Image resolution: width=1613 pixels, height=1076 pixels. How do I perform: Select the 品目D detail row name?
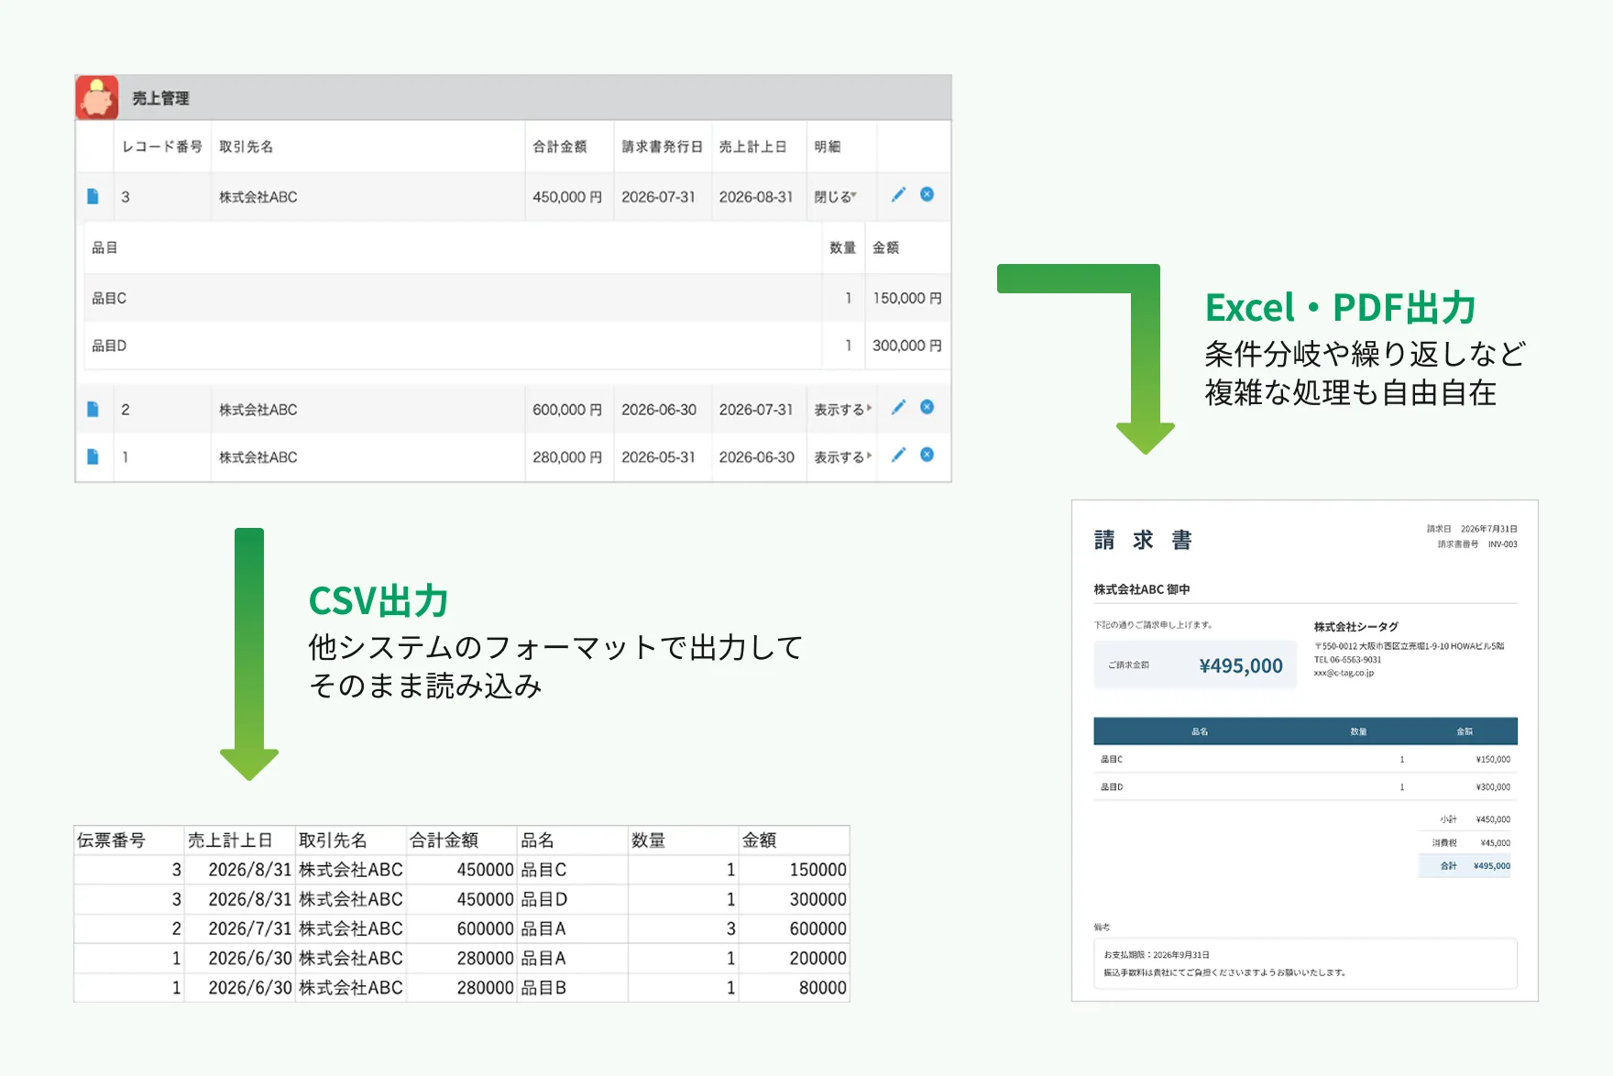tap(109, 346)
